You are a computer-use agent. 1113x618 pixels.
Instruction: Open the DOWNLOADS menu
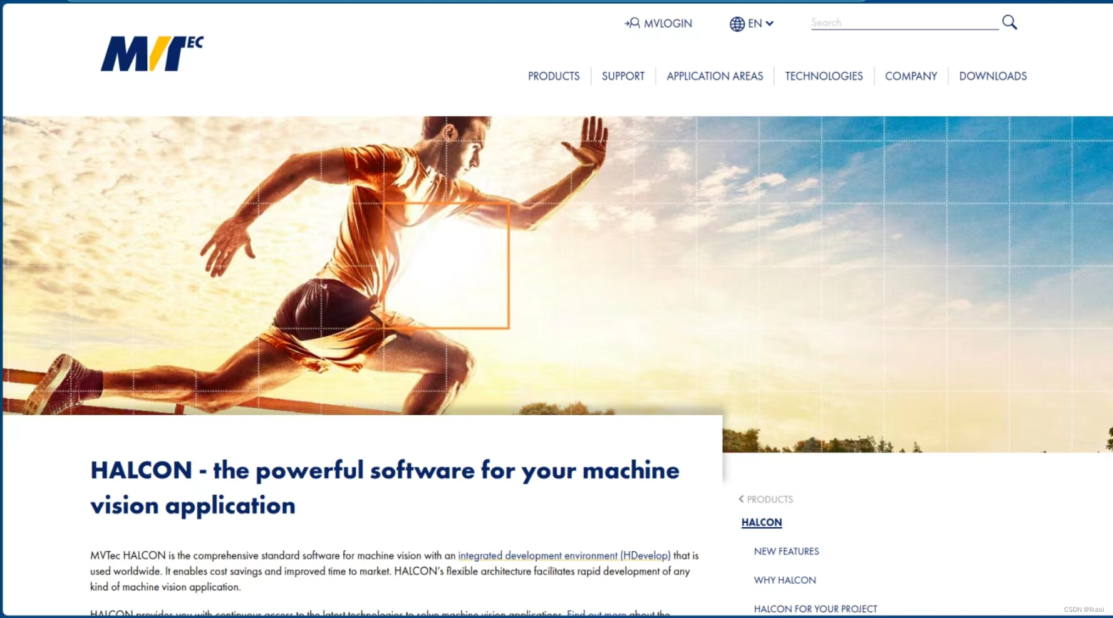(993, 76)
